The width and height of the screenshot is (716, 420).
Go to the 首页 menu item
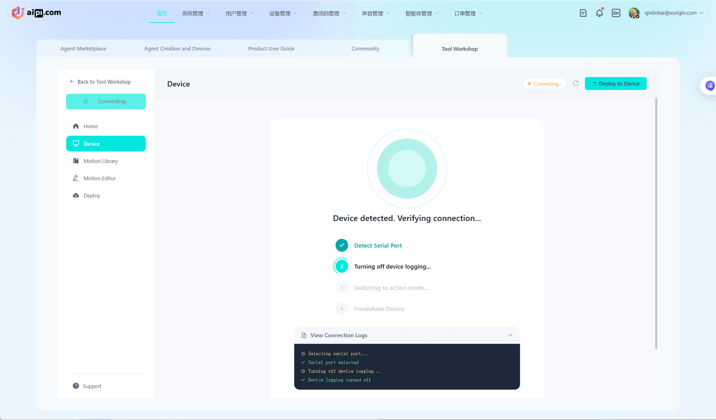[x=162, y=13]
